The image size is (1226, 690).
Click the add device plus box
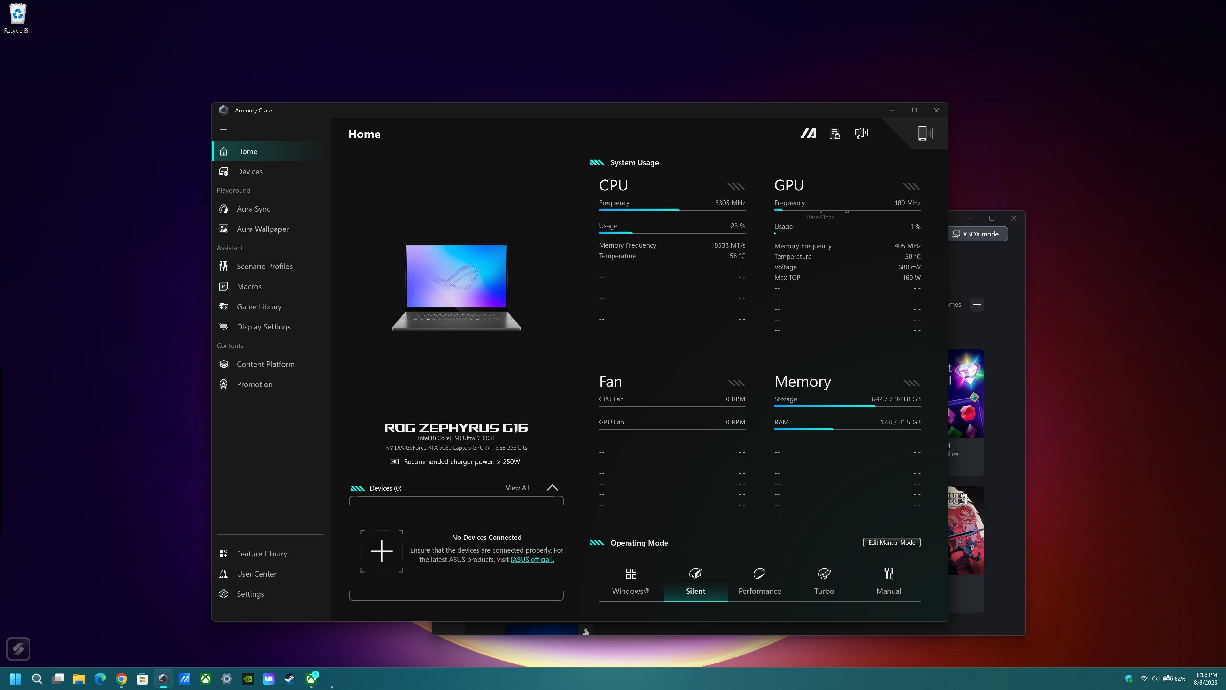point(382,551)
